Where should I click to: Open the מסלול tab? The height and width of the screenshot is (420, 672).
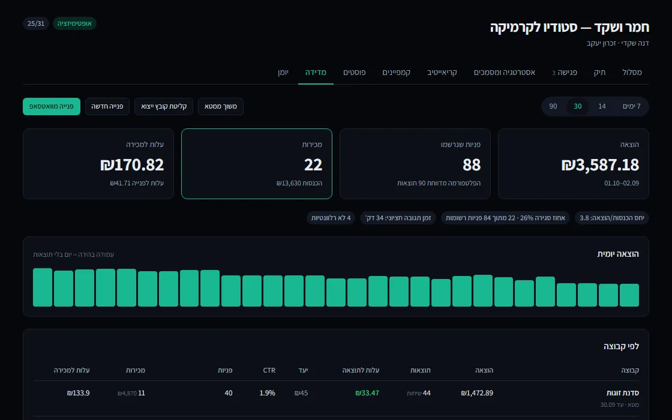pyautogui.click(x=632, y=72)
